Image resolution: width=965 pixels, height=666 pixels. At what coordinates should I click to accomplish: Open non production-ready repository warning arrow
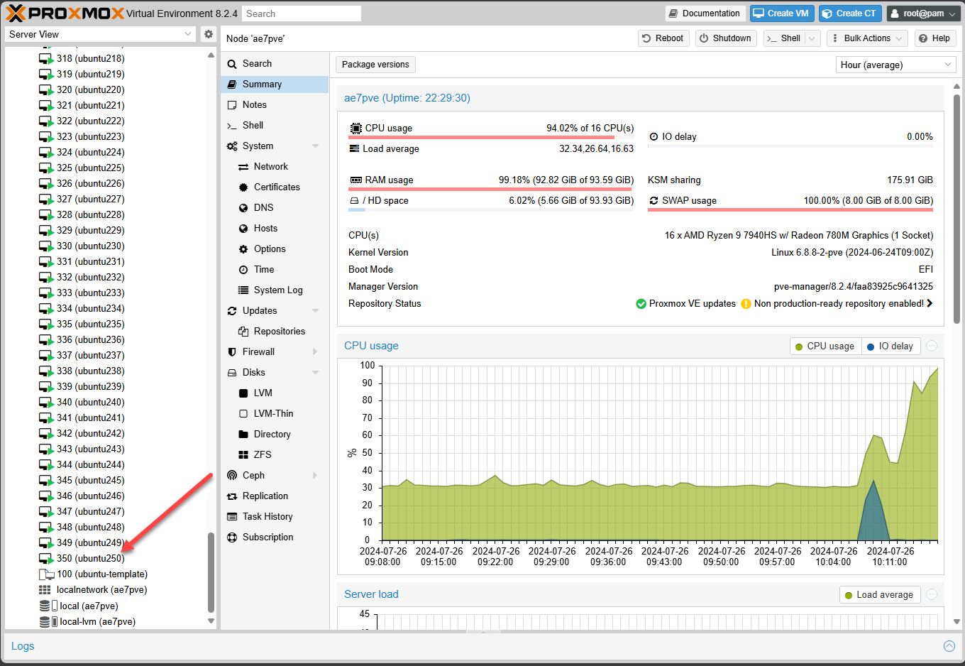[930, 304]
